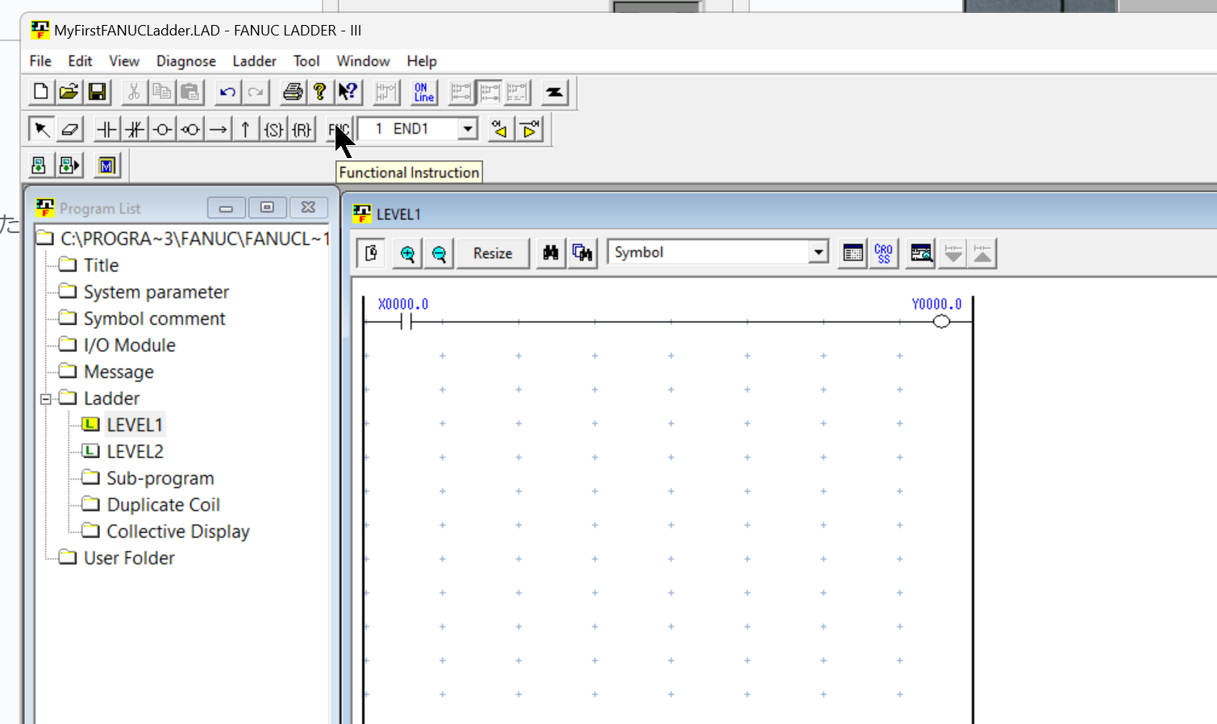Click the Cut scissors icon
Image resolution: width=1217 pixels, height=724 pixels.
(x=134, y=92)
